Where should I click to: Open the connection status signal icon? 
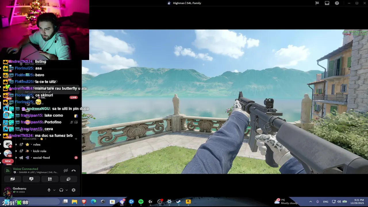[x=8, y=170]
